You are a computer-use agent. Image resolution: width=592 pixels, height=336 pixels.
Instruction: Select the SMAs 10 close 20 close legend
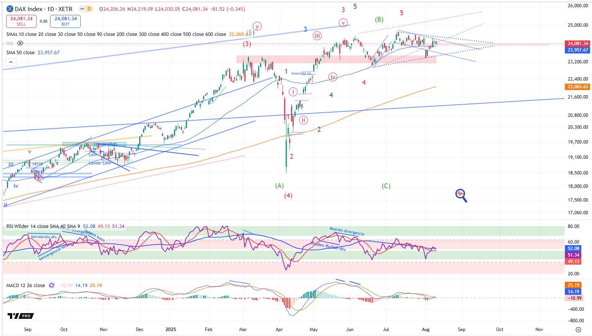pyautogui.click(x=116, y=34)
